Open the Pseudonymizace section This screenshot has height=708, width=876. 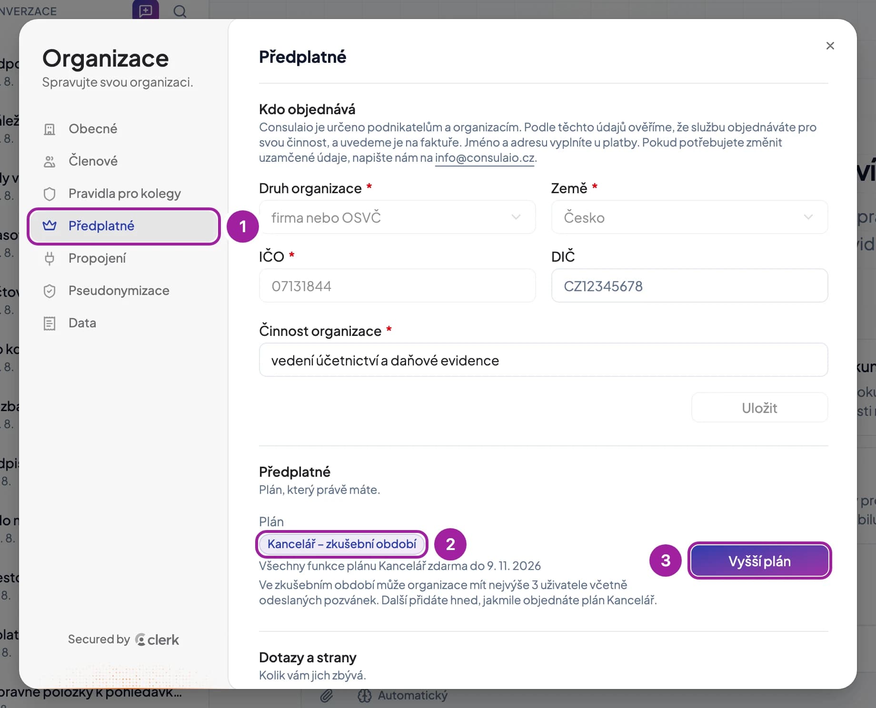[124, 291]
